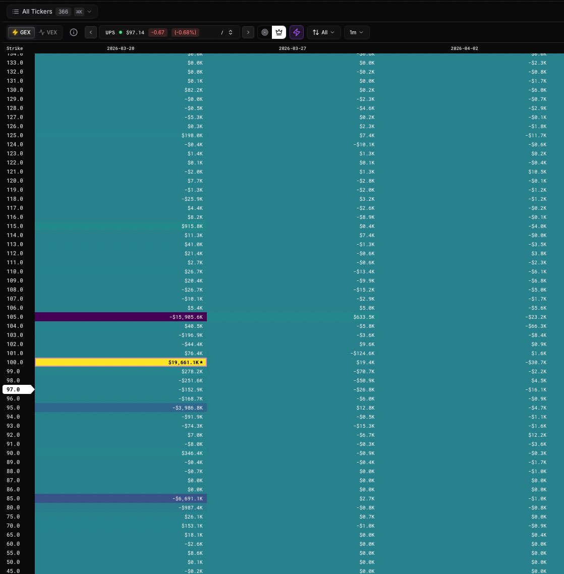Switch to the VEX view
The width and height of the screenshot is (564, 574).
pyautogui.click(x=48, y=32)
